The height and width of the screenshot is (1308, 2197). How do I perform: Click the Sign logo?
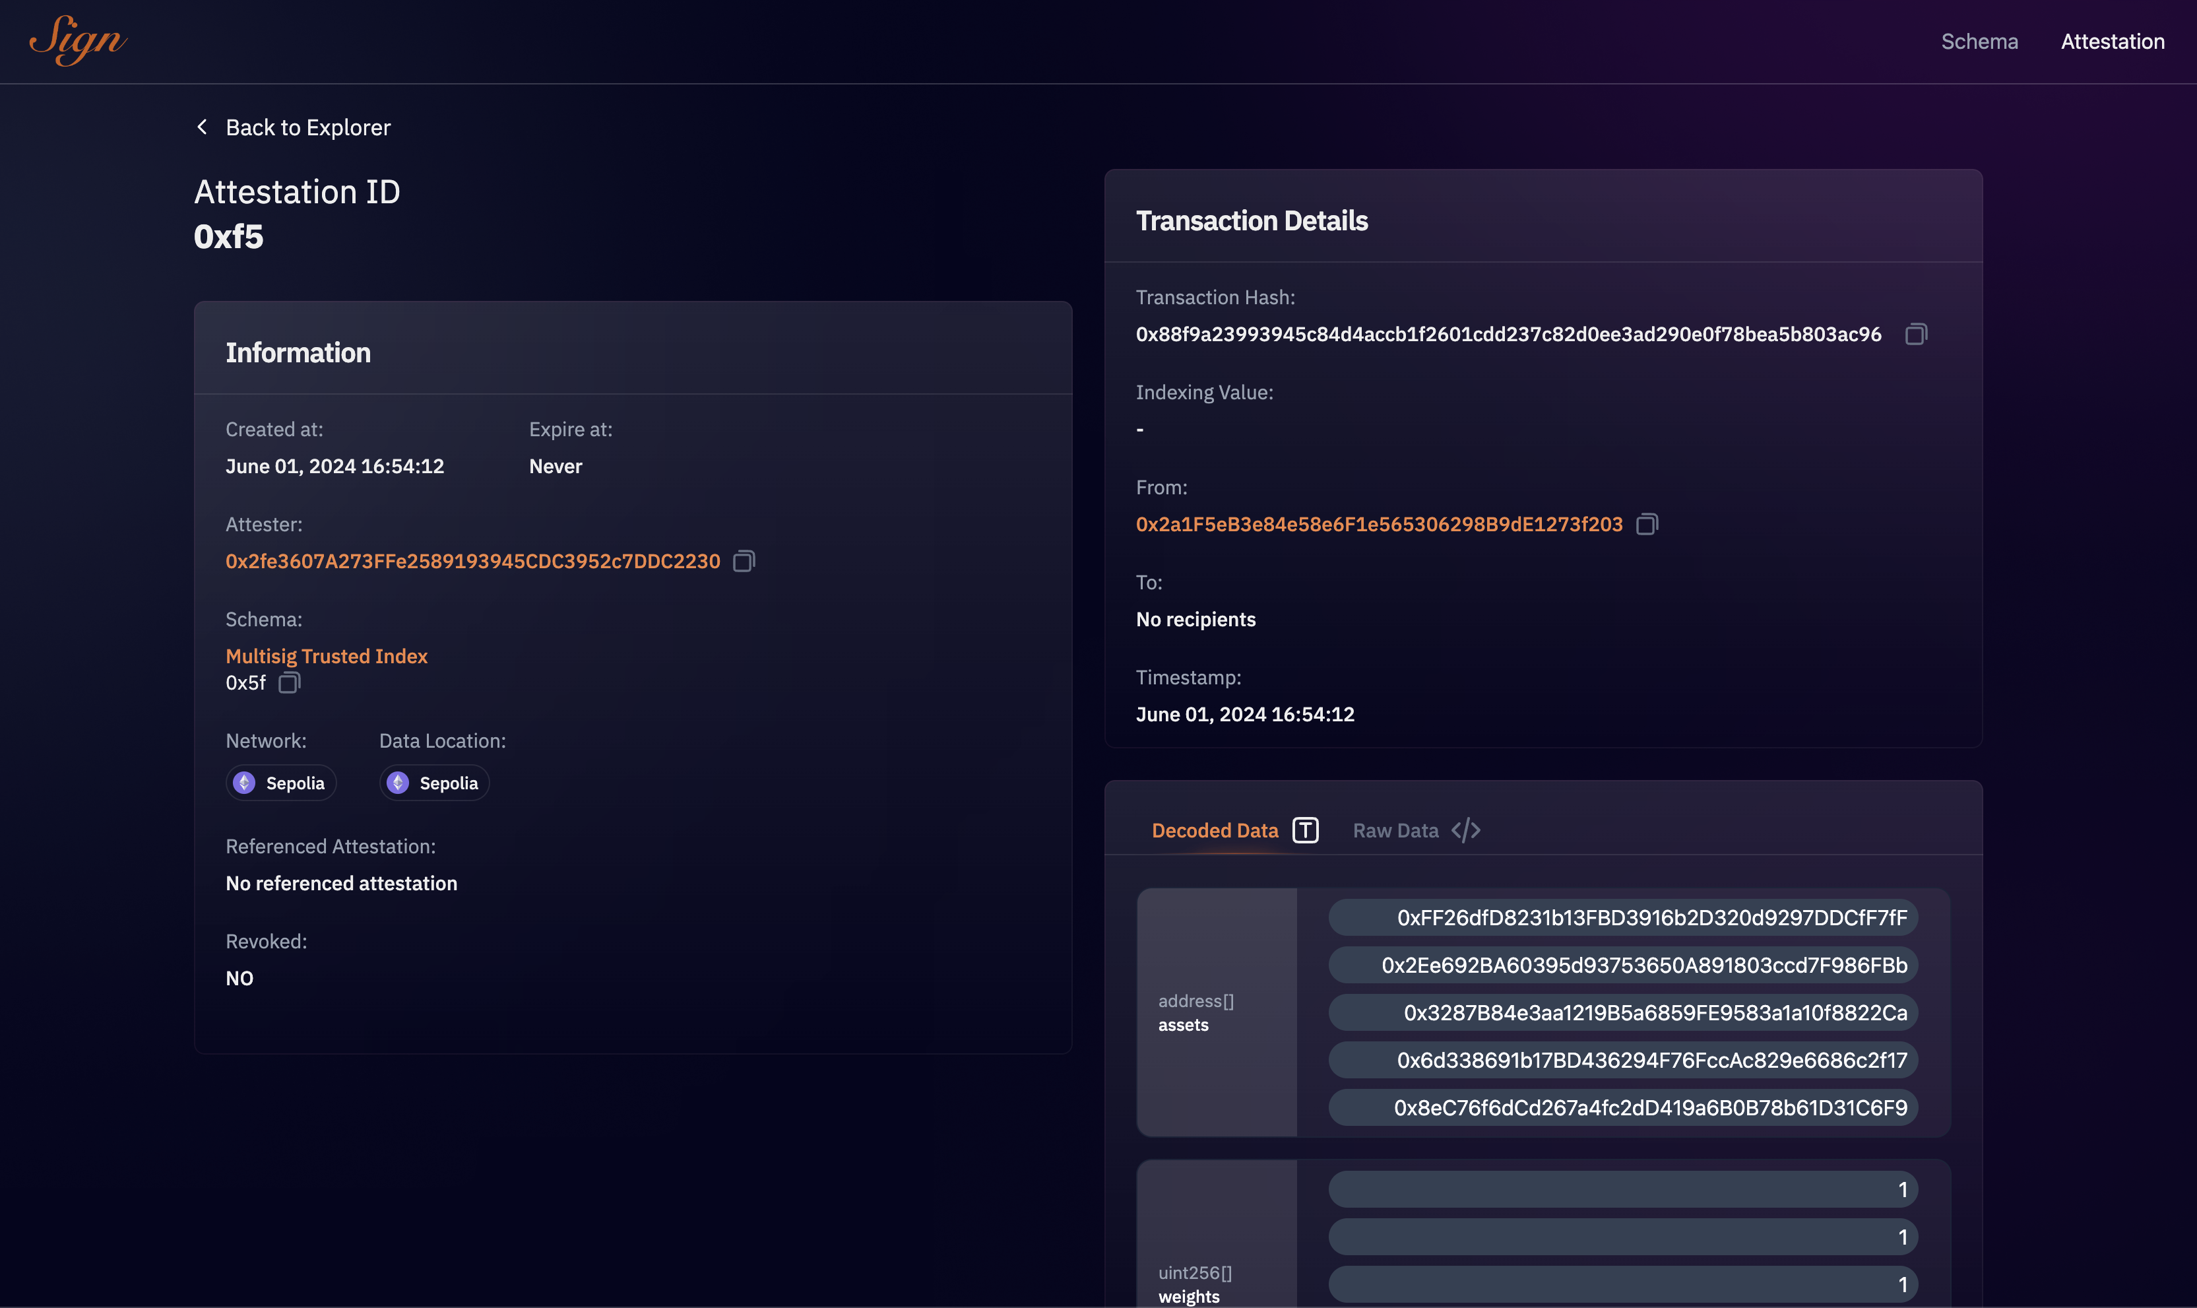point(77,40)
